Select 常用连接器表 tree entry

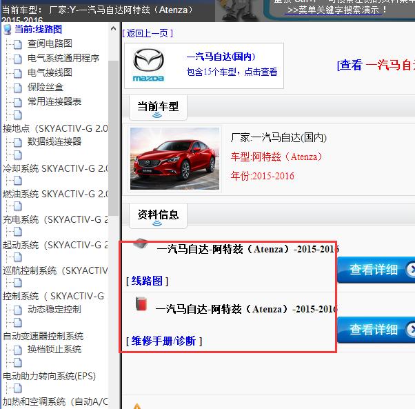[x=54, y=101]
